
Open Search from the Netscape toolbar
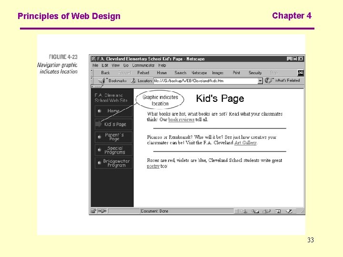[x=180, y=73]
